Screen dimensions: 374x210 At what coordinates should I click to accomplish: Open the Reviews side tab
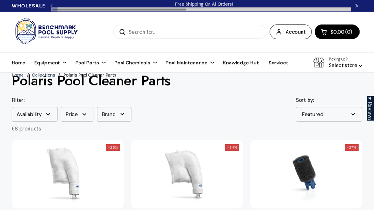tap(370, 108)
